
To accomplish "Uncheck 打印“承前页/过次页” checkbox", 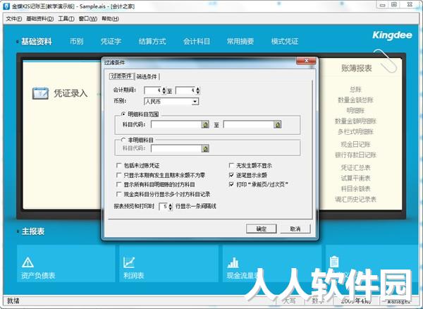I will click(x=231, y=184).
